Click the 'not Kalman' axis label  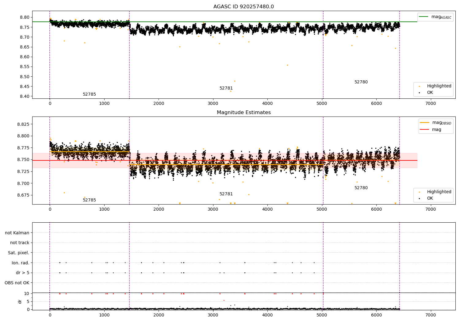[17, 233]
